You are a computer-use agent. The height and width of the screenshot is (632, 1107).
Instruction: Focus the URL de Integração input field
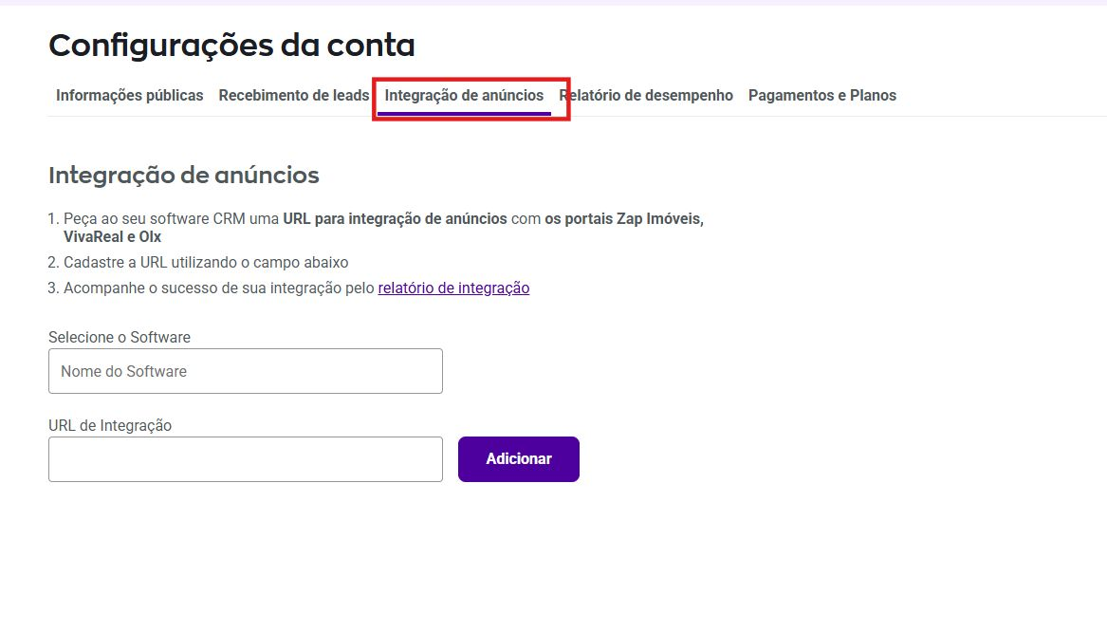point(245,459)
